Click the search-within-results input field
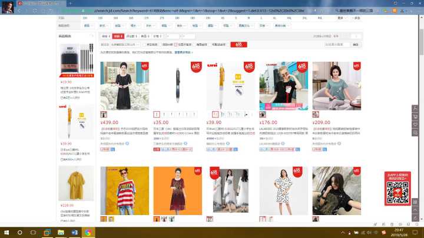The height and width of the screenshot is (238, 424). tap(337, 45)
